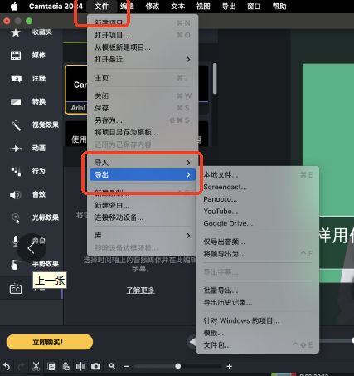The width and height of the screenshot is (354, 376).
Task: Select Screencast… export option
Action: [x=257, y=187]
